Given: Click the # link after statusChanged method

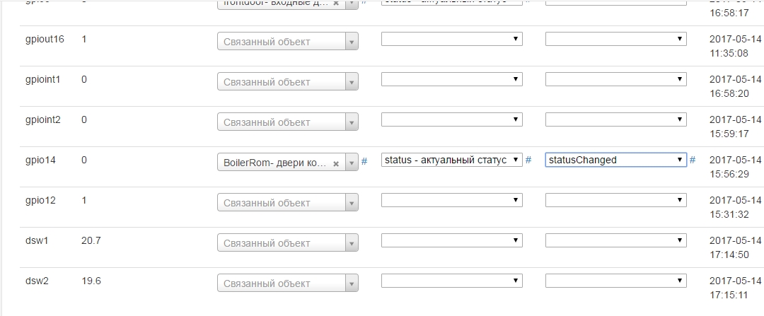Looking at the screenshot, I should pyautogui.click(x=693, y=160).
